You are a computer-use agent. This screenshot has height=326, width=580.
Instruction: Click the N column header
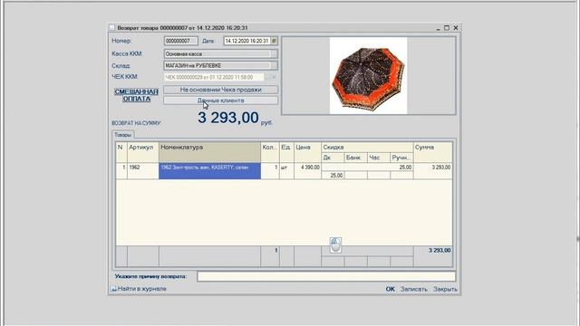[x=121, y=152]
